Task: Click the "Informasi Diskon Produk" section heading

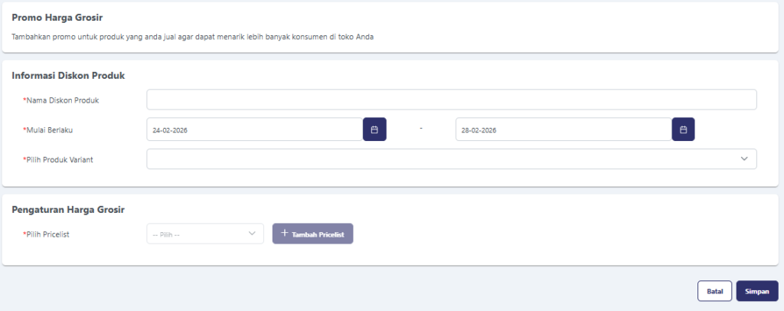Action: click(68, 75)
